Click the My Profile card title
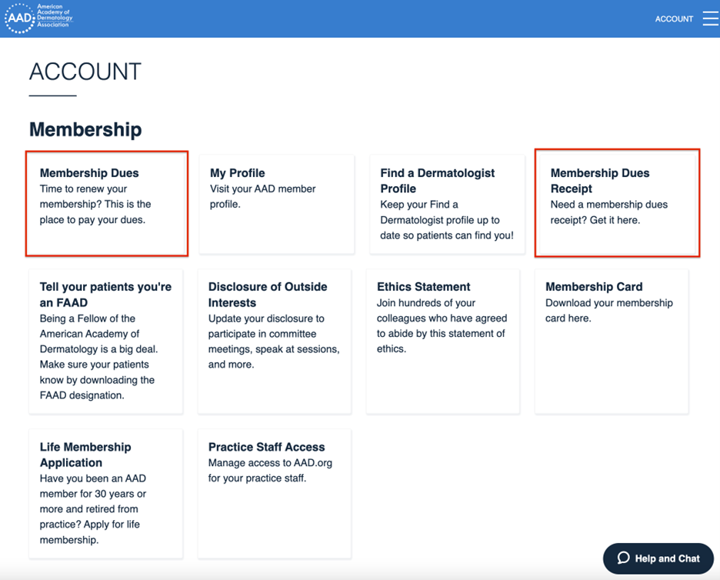720x580 pixels. (235, 173)
